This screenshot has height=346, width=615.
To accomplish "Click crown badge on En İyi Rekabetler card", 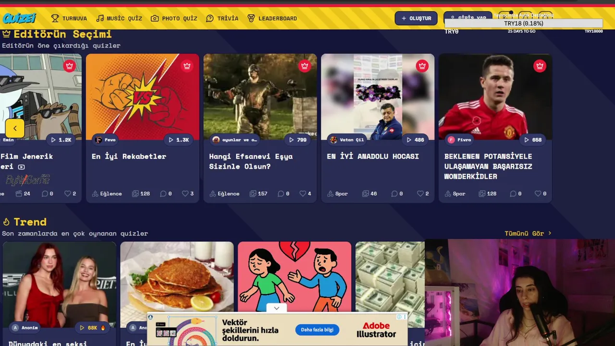I will [x=187, y=66].
